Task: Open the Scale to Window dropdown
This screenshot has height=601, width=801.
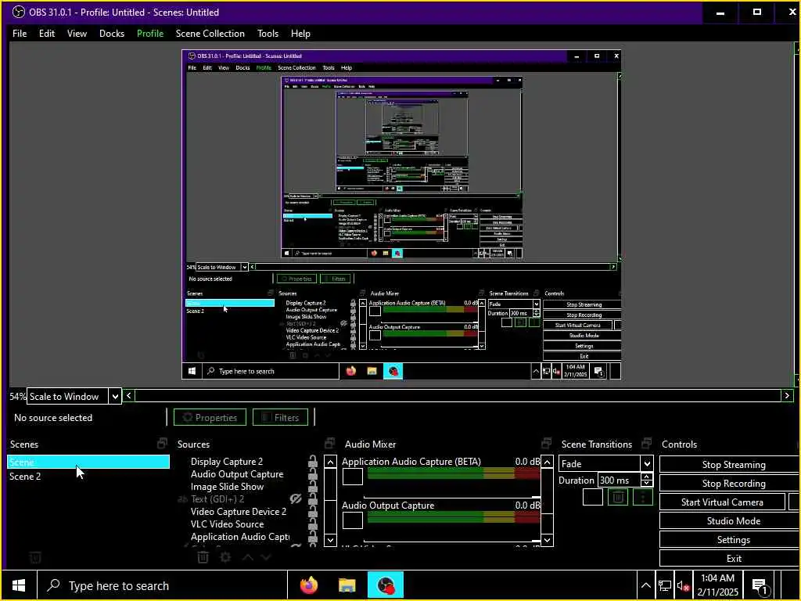Action: (115, 396)
